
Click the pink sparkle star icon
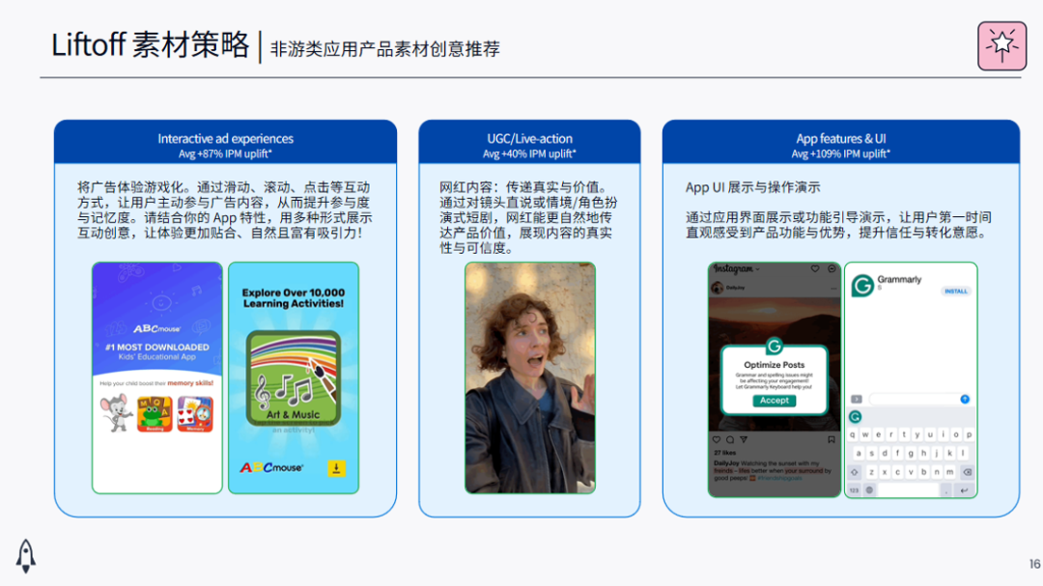[1001, 45]
